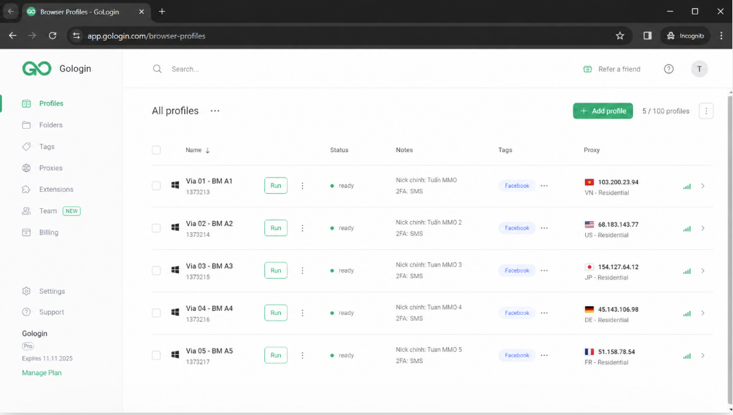Open vertical dots menu for Via 01
The image size is (733, 415).
click(x=303, y=186)
